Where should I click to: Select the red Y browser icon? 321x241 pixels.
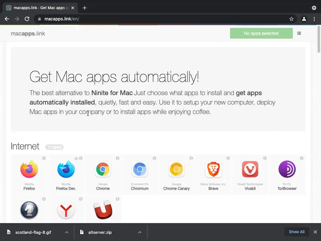[66, 210]
